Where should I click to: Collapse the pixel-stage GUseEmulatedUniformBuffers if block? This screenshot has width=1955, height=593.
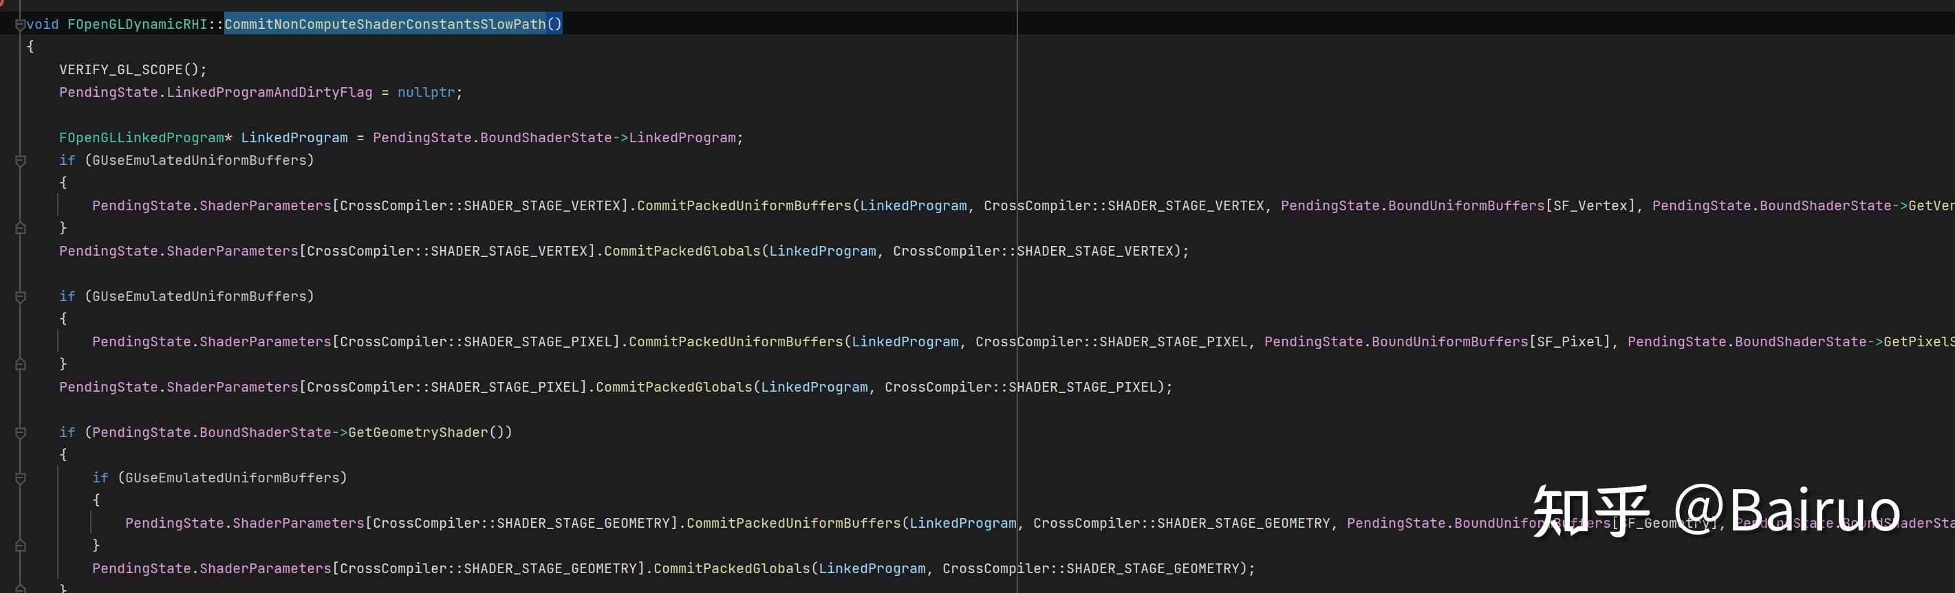click(21, 297)
